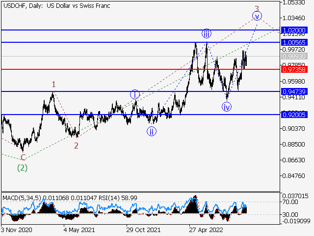This screenshot has height=236, width=314.
Task: Click the 0.037015 MACD scale value
Action: coord(295,196)
